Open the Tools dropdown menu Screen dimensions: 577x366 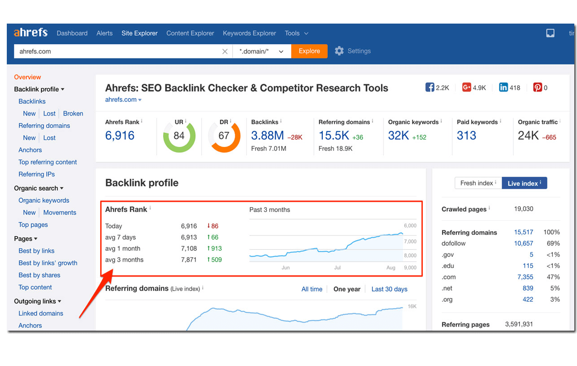296,33
